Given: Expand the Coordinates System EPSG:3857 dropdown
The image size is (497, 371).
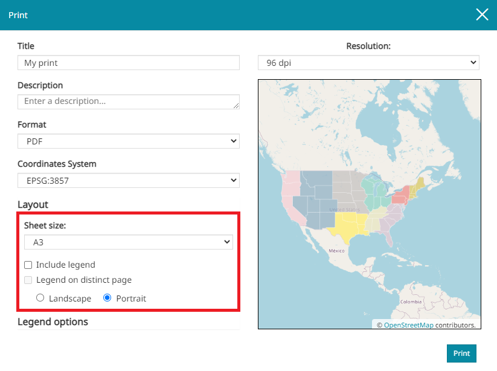Looking at the screenshot, I should 128,181.
